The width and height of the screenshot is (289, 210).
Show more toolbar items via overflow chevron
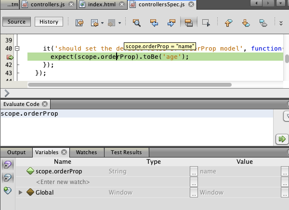click(x=281, y=22)
